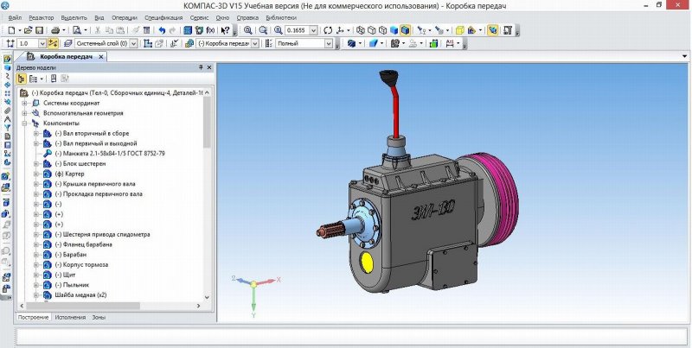This screenshot has height=348, width=692.
Task: Undo the last action with the blue arrow
Action: tap(162, 30)
